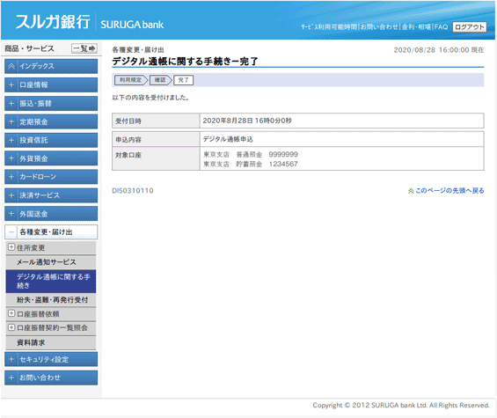
Task: Click the 一覧 button beside 商品・サービス
Action: tap(84, 48)
